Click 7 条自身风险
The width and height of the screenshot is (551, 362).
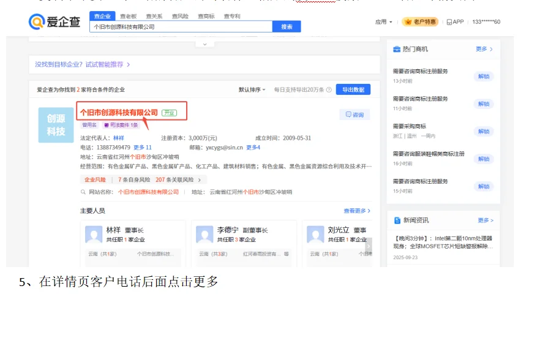[134, 180]
